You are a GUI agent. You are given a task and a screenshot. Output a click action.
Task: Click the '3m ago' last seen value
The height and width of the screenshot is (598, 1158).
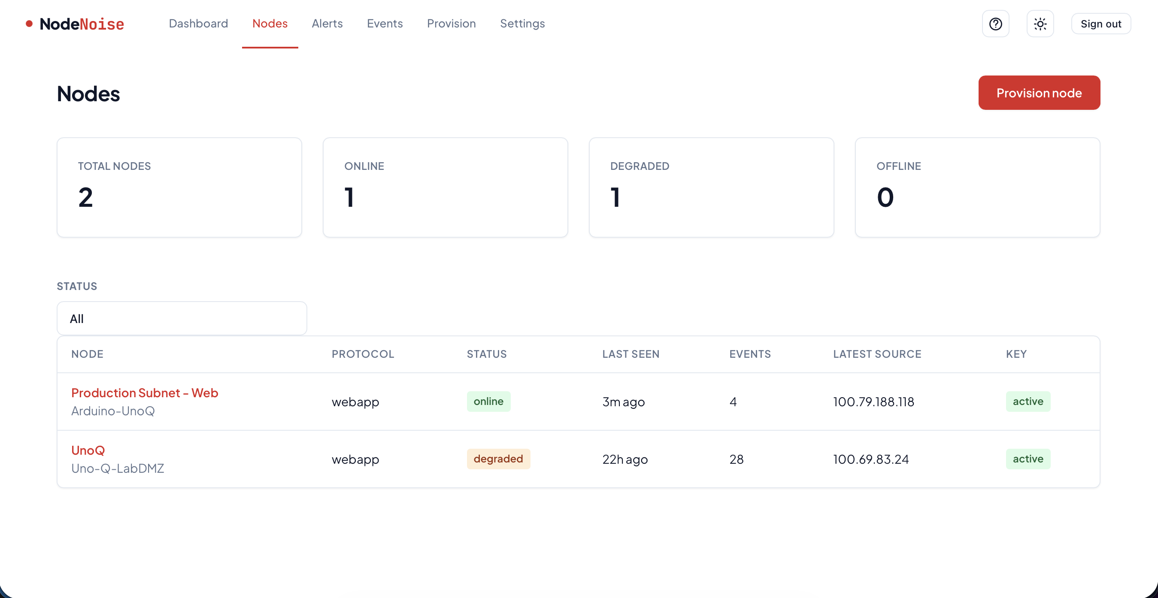coord(624,402)
